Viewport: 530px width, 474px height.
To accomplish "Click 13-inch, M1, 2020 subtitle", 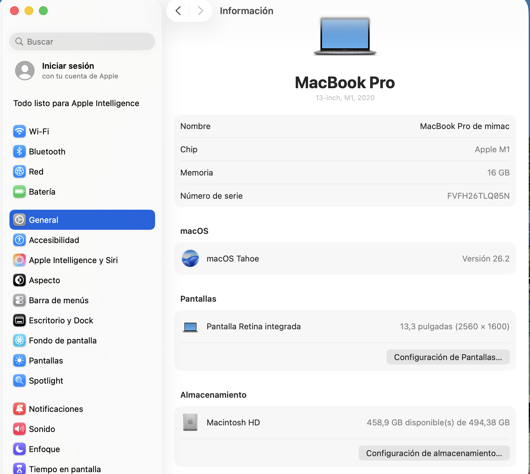I will [x=345, y=98].
